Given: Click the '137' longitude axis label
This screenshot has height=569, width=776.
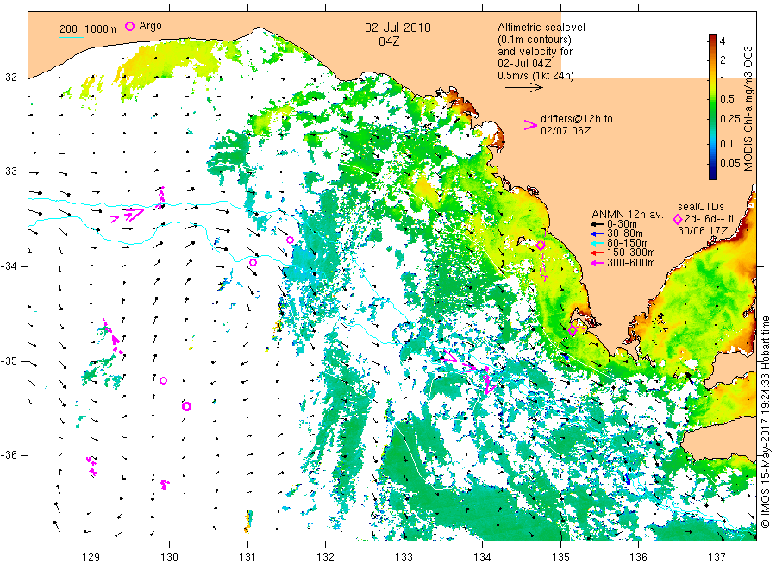Looking at the screenshot, I should pyautogui.click(x=717, y=558).
